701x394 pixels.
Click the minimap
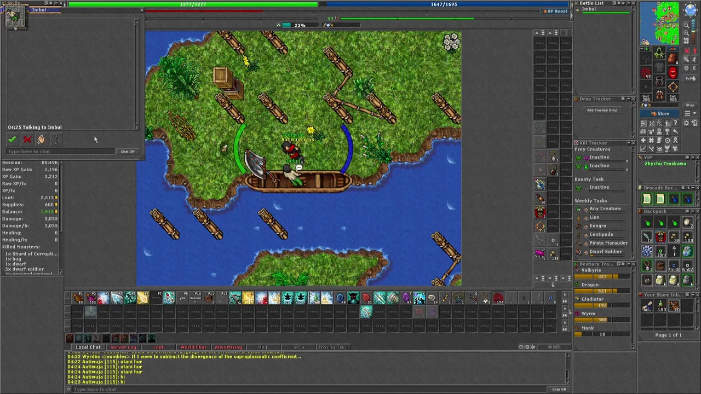point(659,24)
